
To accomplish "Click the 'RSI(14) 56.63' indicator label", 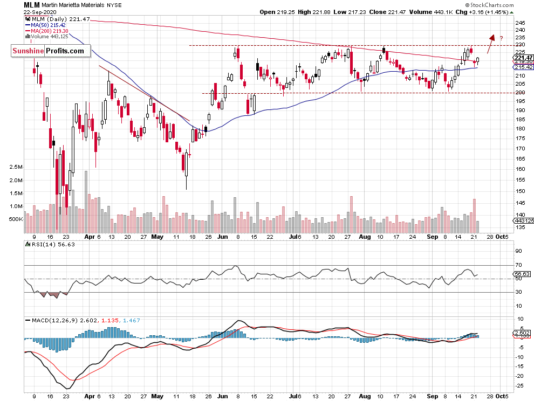I will click(53, 244).
